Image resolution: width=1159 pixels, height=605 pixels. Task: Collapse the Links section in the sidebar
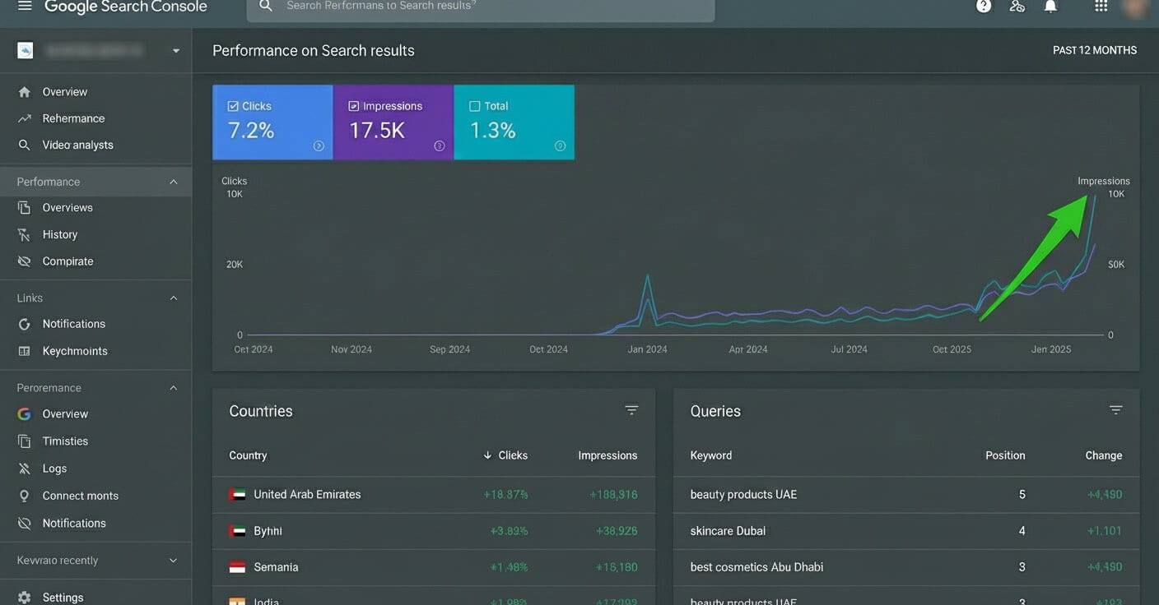coord(173,297)
